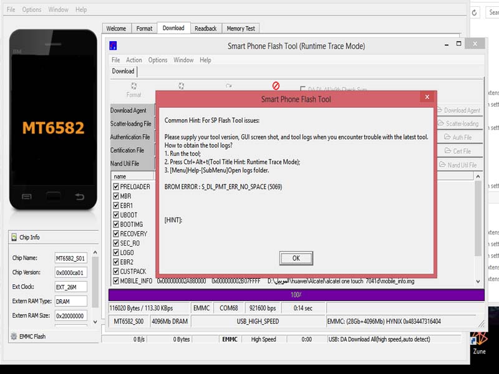499x374 pixels.
Task: Select the inner Download tab in Flash Tool
Action: pyautogui.click(x=123, y=71)
